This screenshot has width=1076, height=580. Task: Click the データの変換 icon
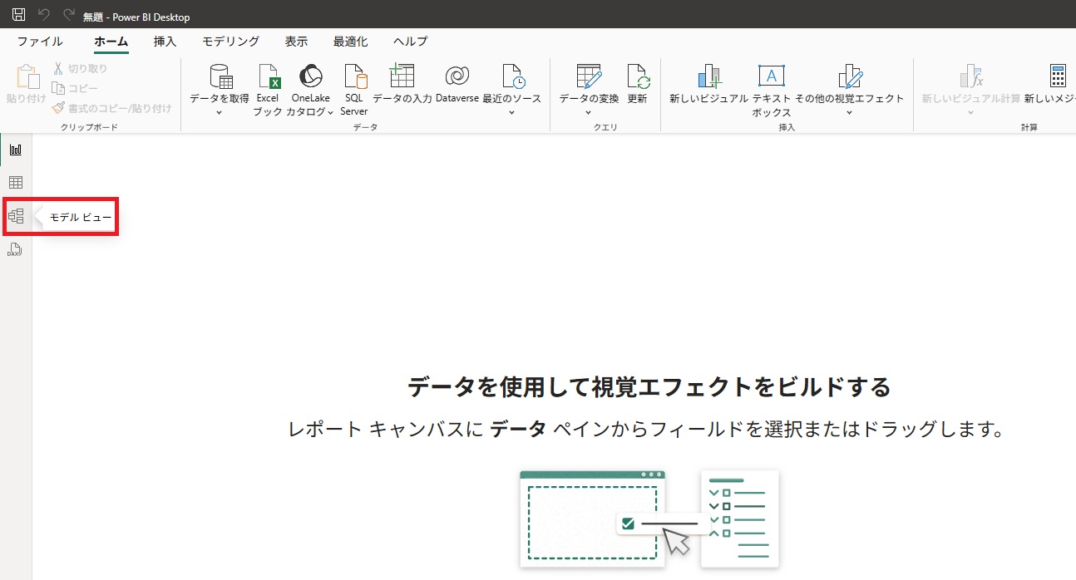[589, 76]
